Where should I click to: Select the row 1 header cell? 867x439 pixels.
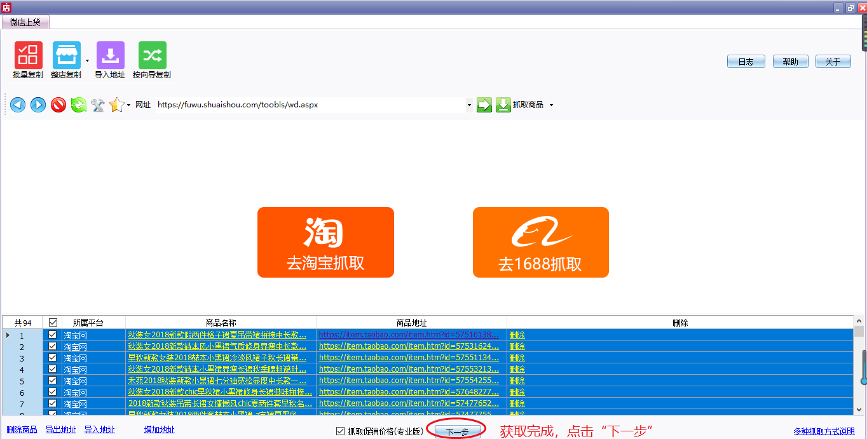(x=22, y=335)
